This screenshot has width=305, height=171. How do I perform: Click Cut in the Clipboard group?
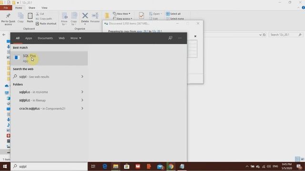coord(40,14)
